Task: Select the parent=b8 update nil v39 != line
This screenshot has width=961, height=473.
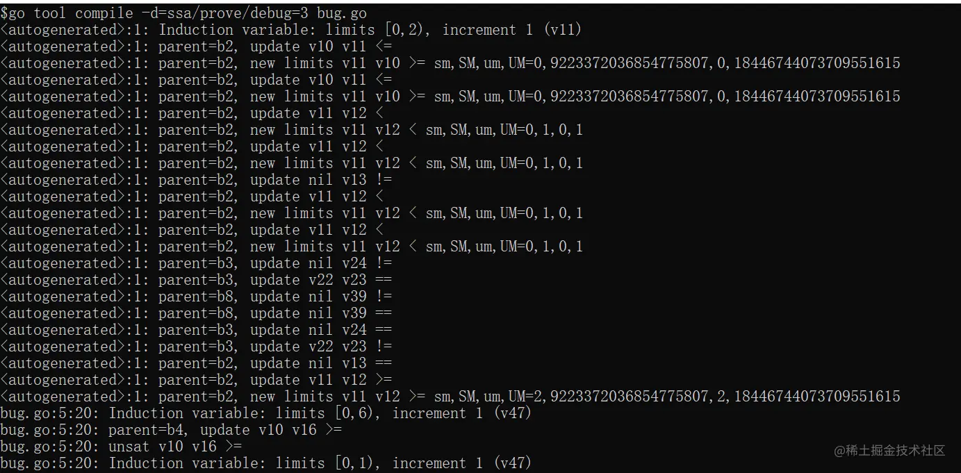Action: (196, 296)
